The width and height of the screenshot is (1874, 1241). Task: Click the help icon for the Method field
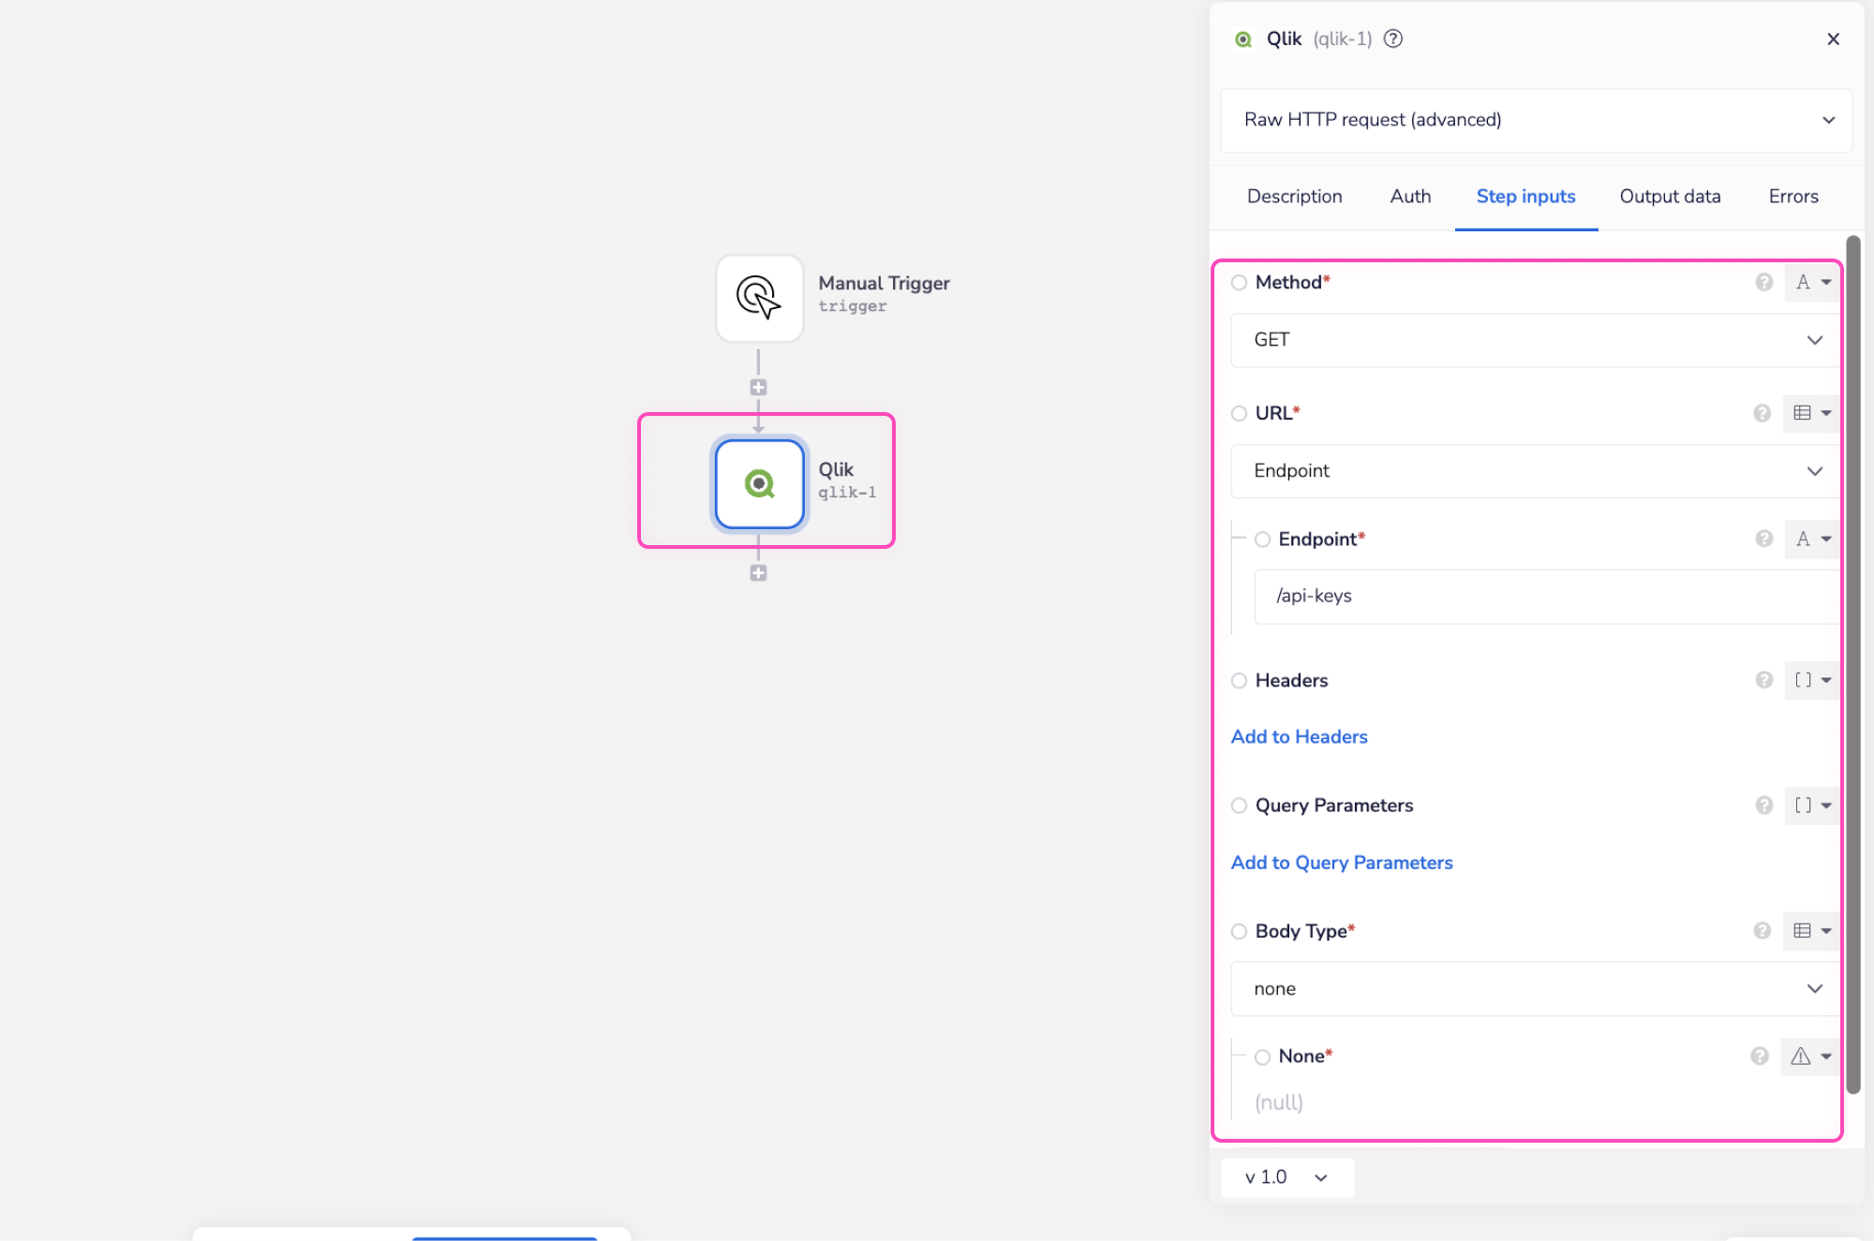click(1763, 282)
